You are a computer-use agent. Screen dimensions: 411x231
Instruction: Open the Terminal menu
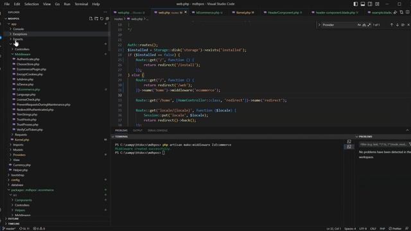click(x=82, y=4)
